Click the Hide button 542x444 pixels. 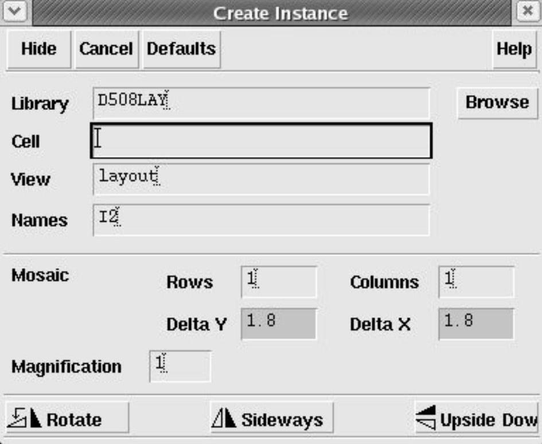point(38,49)
